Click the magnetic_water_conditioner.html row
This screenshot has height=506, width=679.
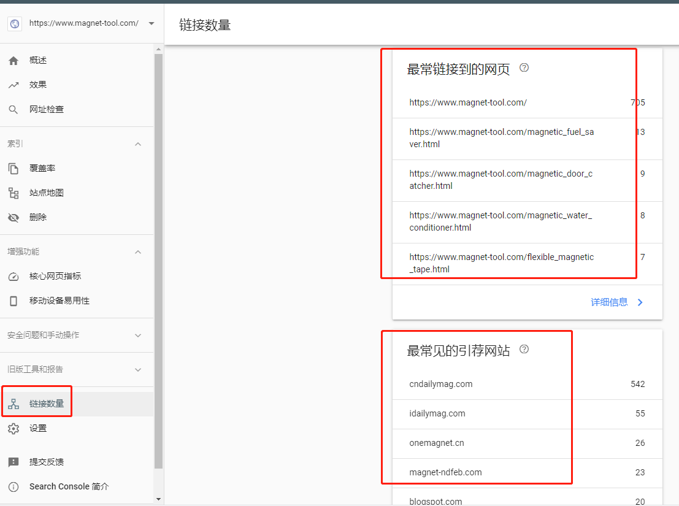[x=527, y=221]
